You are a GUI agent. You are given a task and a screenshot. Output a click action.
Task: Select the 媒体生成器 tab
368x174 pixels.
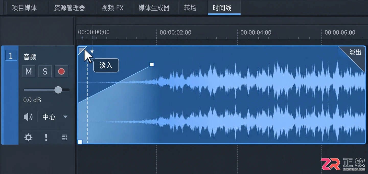(x=154, y=8)
